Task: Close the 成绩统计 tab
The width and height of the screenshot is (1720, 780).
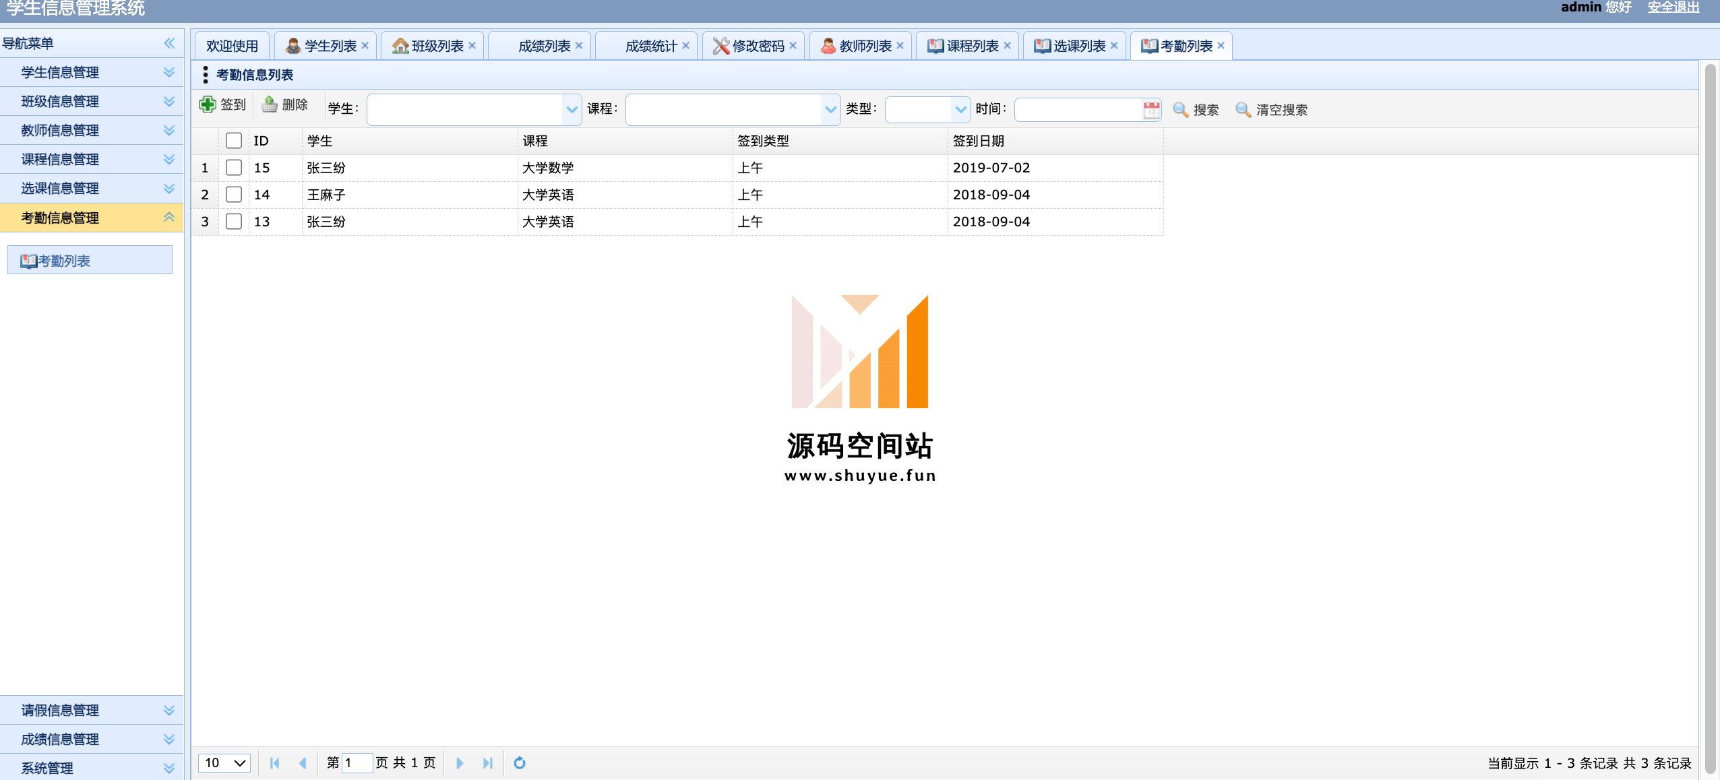Action: [685, 46]
